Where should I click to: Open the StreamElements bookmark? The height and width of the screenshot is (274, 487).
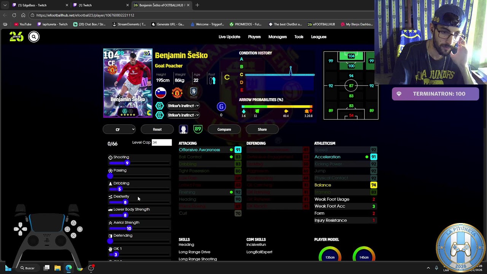[x=129, y=24]
